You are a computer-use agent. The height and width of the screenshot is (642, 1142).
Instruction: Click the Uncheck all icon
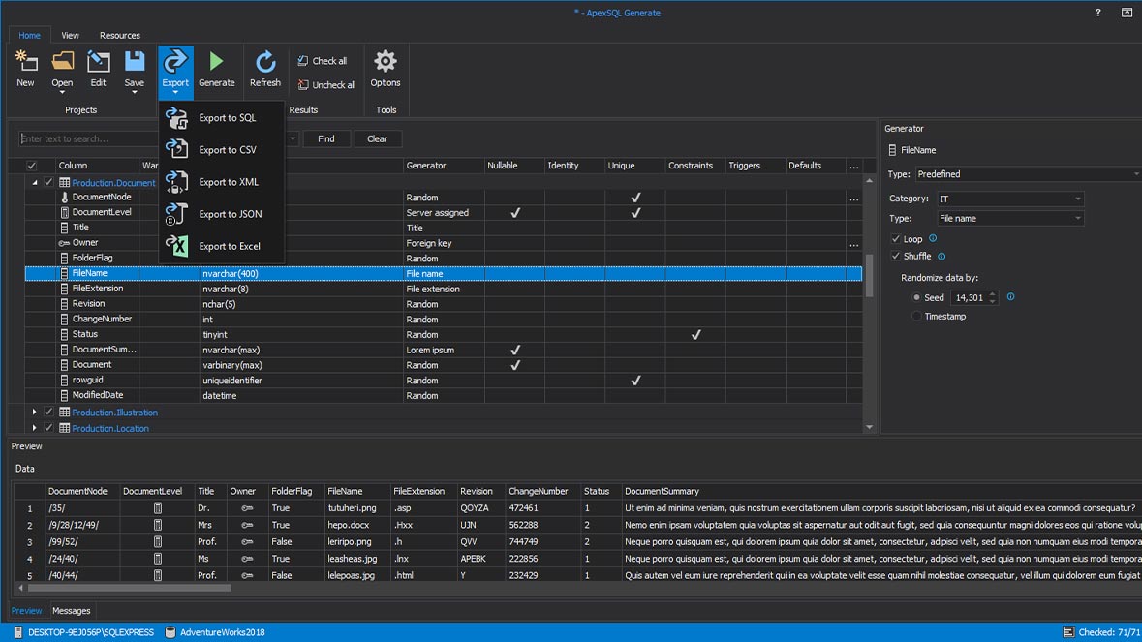coord(303,84)
